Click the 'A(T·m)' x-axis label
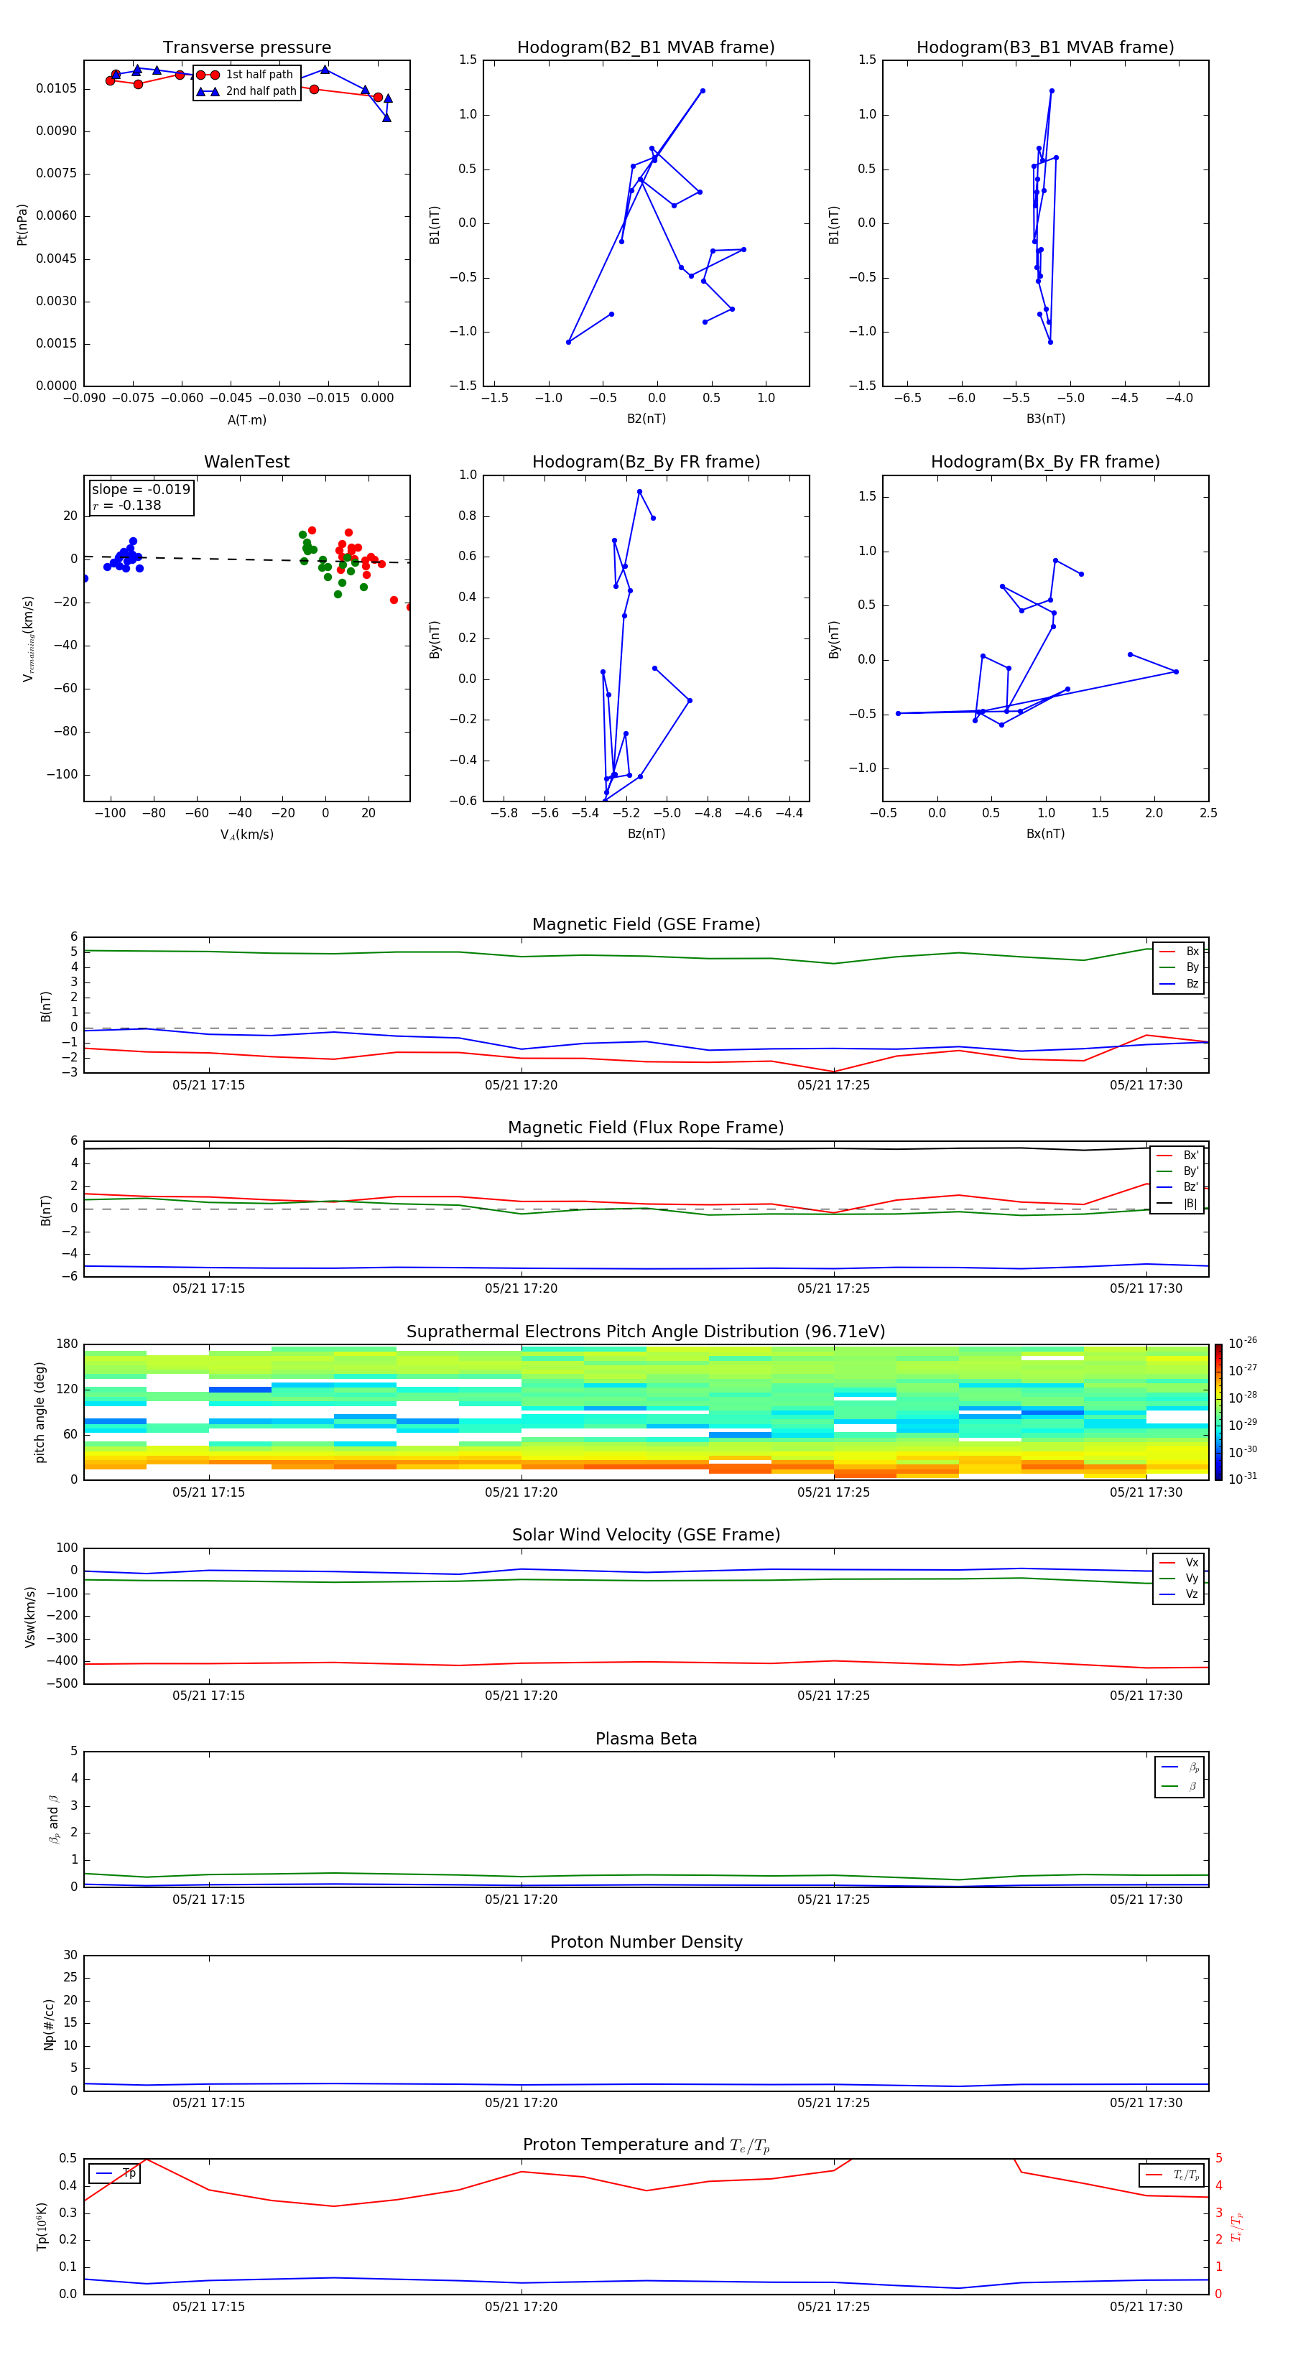The width and height of the screenshot is (1293, 2370). (246, 419)
